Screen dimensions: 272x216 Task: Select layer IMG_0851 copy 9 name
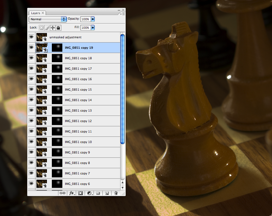click(x=77, y=152)
